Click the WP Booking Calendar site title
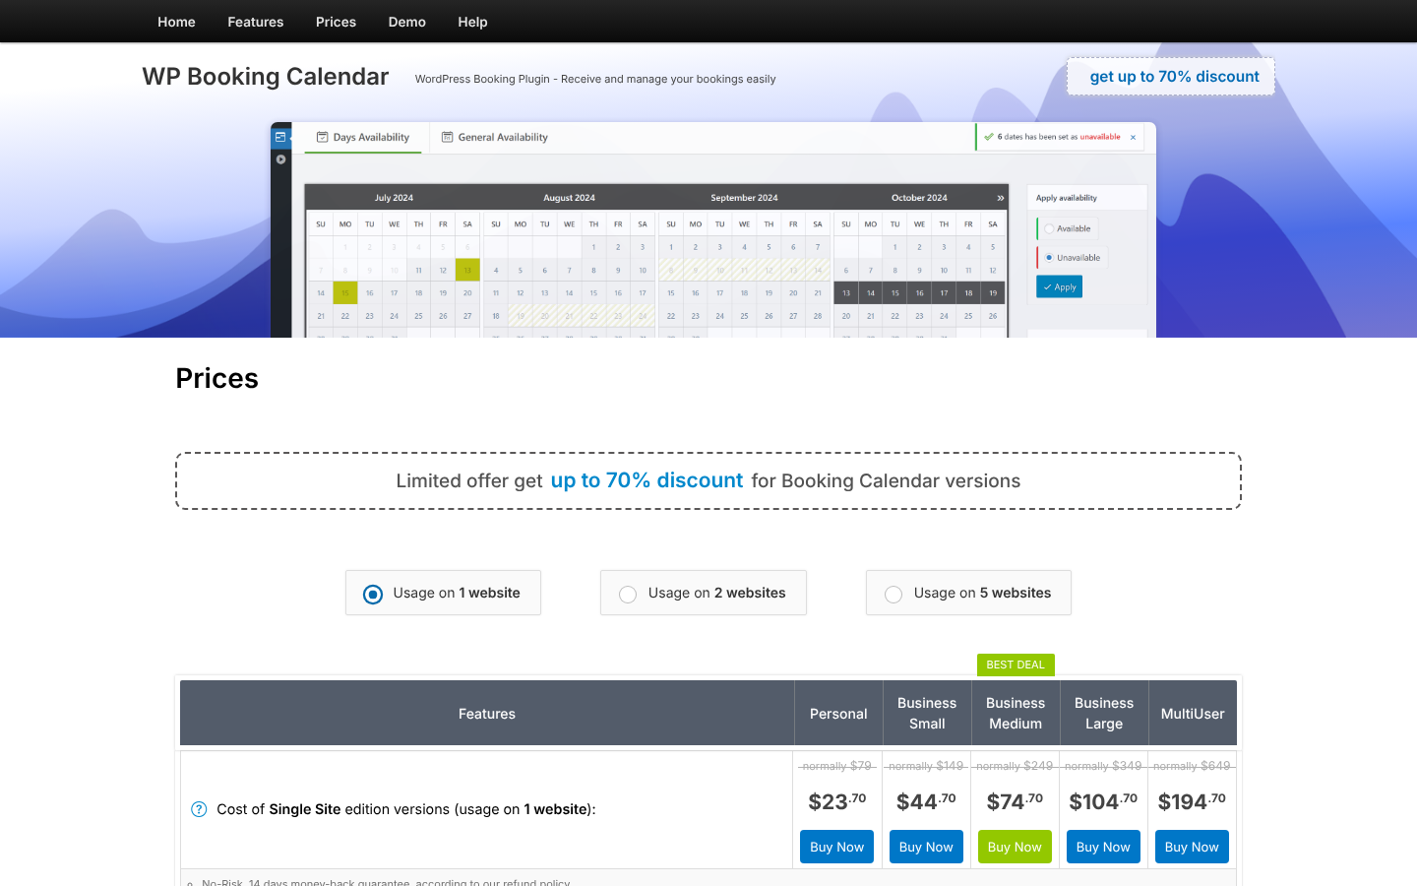 point(266,77)
